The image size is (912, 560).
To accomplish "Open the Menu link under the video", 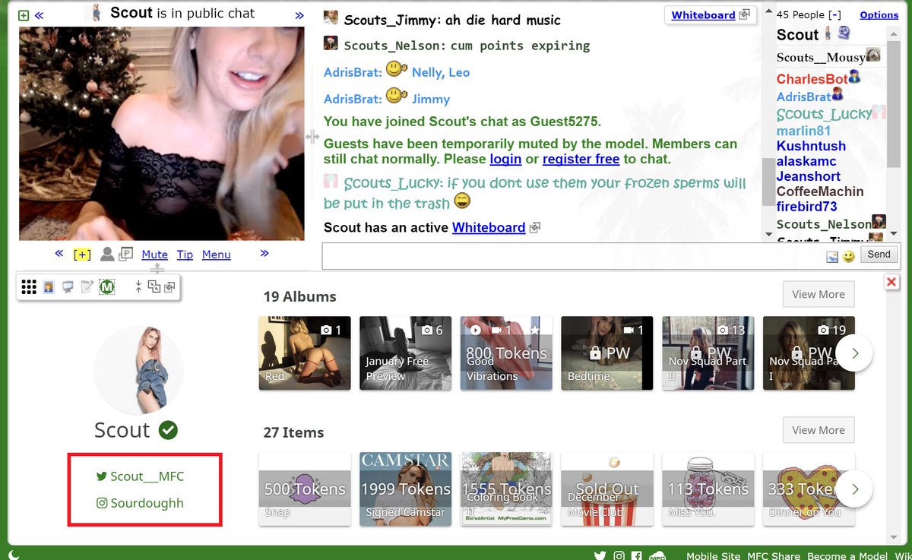I will tap(216, 255).
